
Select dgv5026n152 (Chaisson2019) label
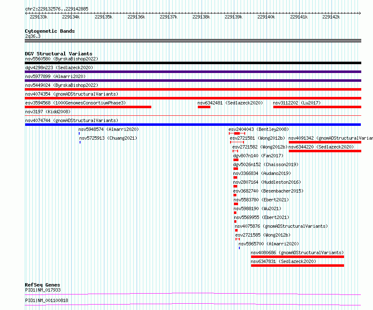pyautogui.click(x=266, y=164)
